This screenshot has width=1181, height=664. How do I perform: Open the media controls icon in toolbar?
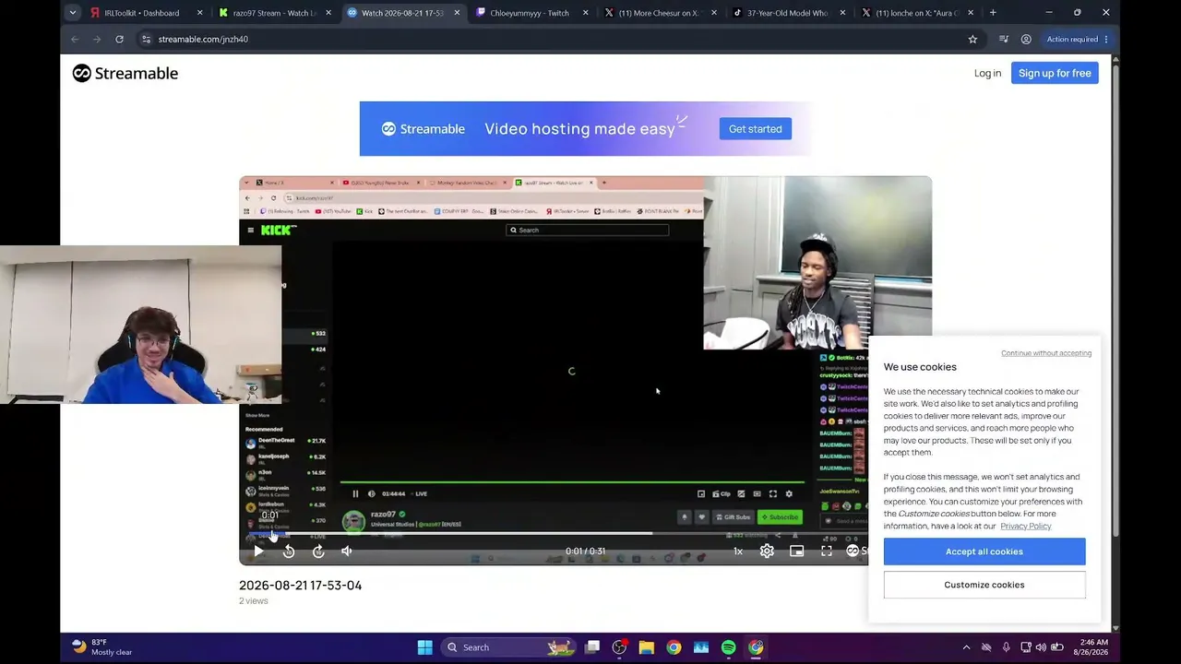pos(1004,39)
